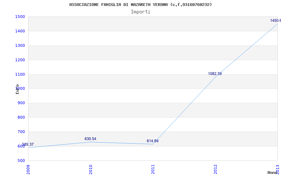The width and height of the screenshot is (281, 176).
Task: Click the 1300 y-axis tick label
Action: coord(20,45)
